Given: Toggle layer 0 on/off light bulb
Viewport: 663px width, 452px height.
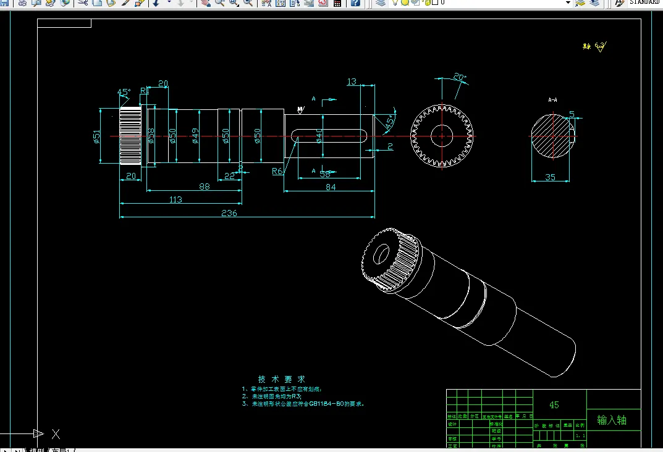Looking at the screenshot, I should (x=395, y=2).
